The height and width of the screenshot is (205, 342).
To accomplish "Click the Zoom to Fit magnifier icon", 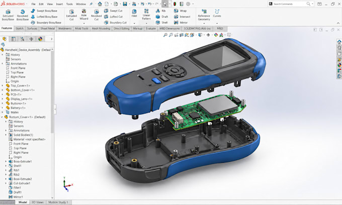I will coord(165,35).
